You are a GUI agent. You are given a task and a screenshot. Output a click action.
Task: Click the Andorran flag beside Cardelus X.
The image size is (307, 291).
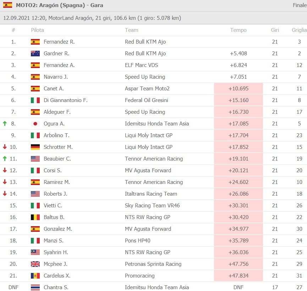pyautogui.click(x=35, y=276)
